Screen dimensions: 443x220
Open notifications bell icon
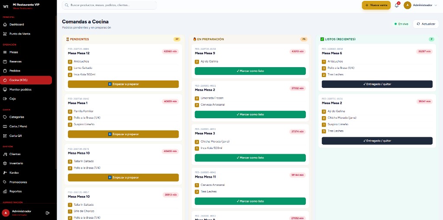click(x=397, y=5)
